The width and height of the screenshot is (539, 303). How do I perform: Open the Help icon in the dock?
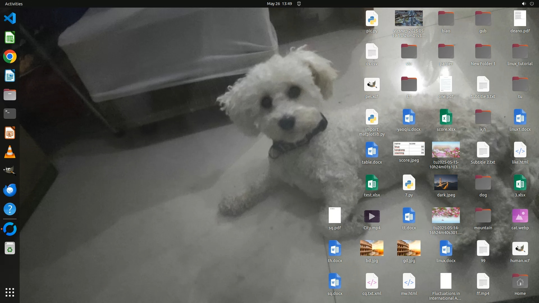coord(10,209)
